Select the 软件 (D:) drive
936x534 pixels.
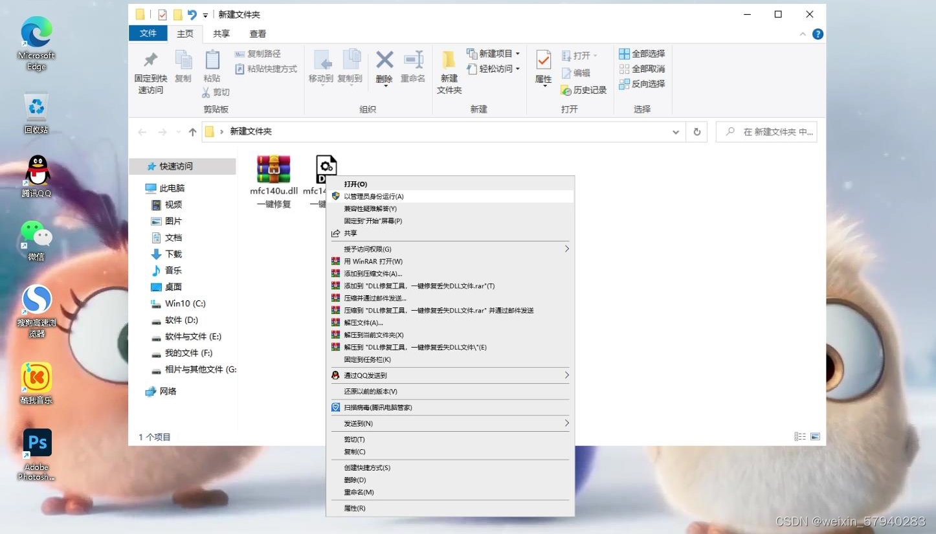pos(174,320)
